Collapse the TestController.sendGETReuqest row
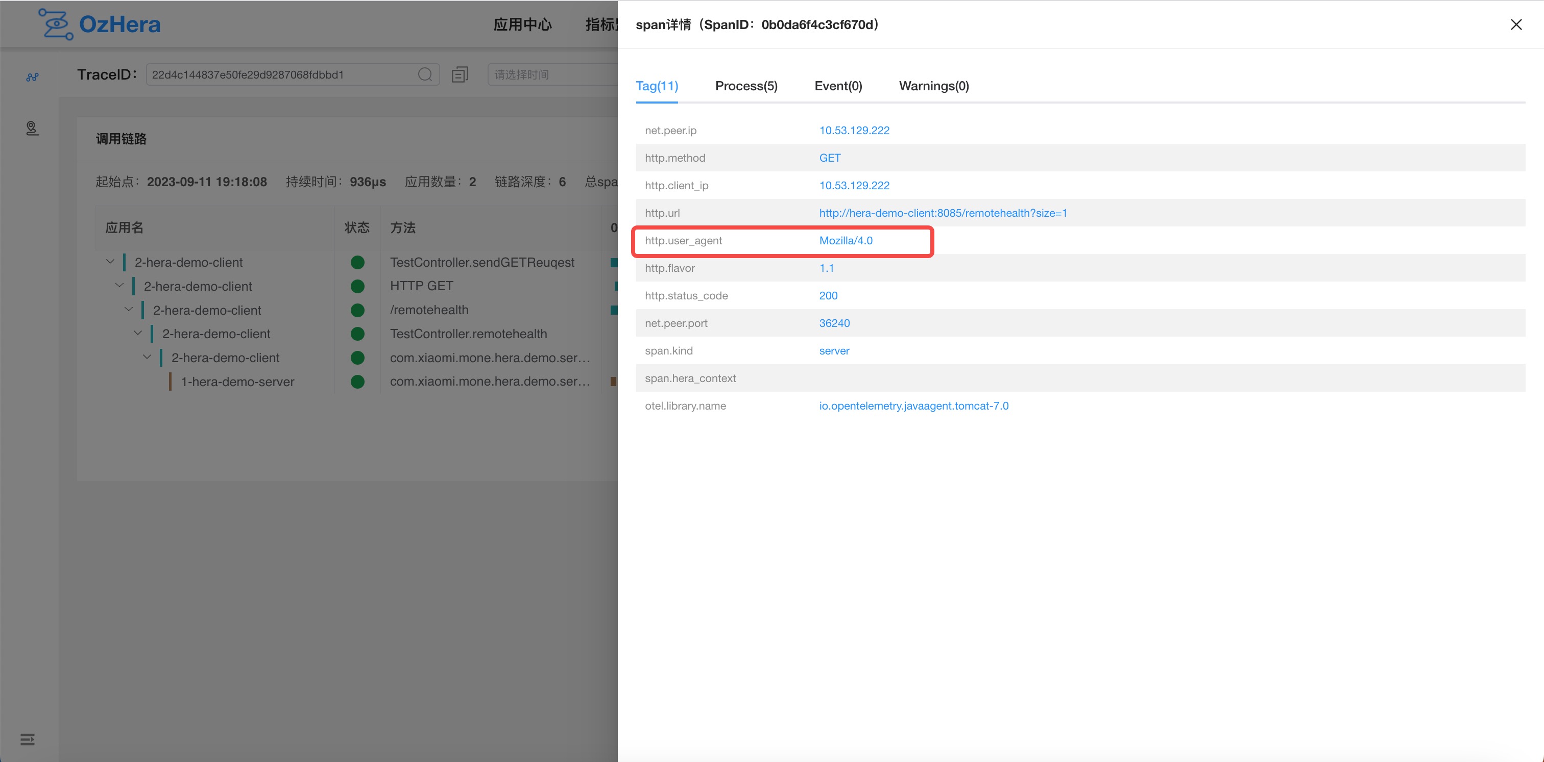This screenshot has width=1544, height=762. 110,262
